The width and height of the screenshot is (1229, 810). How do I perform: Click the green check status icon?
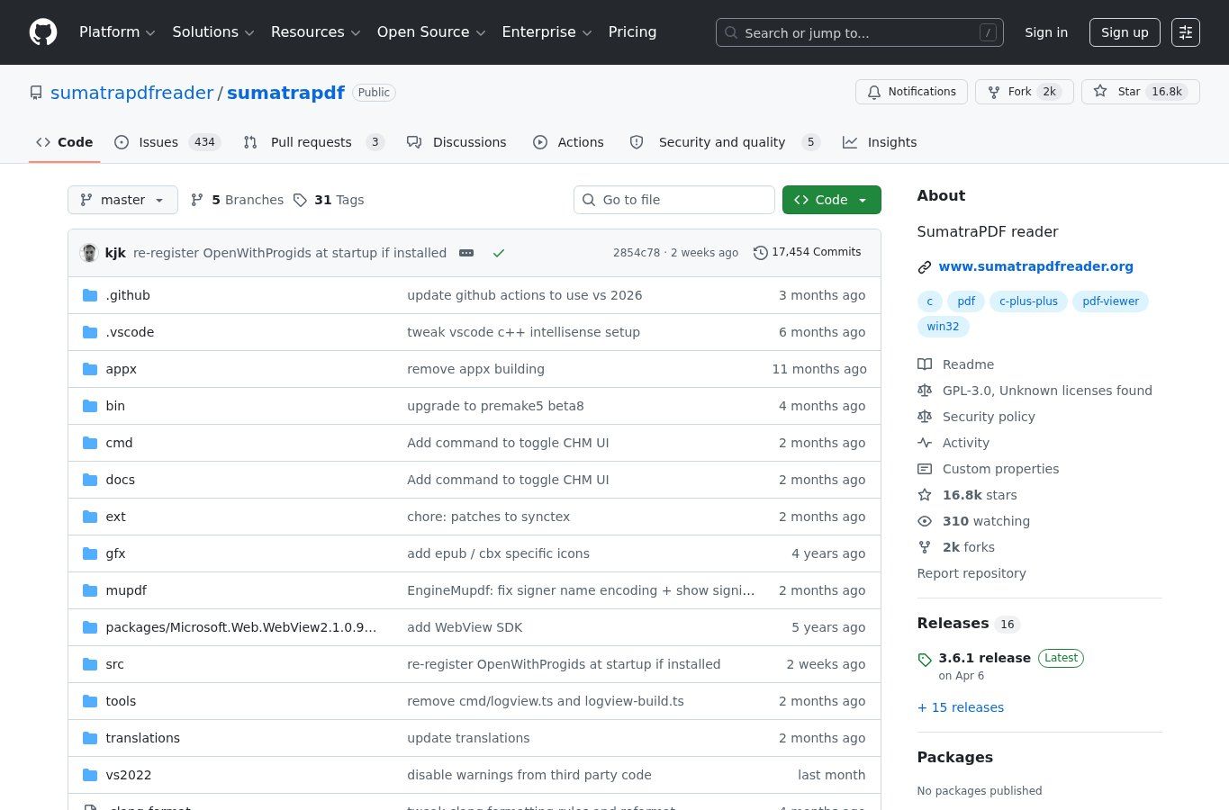click(499, 253)
